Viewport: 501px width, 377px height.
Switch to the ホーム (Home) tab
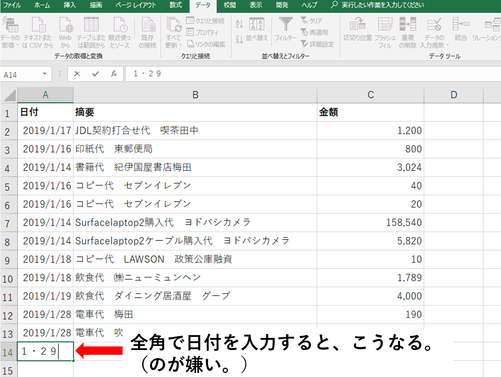coord(42,5)
